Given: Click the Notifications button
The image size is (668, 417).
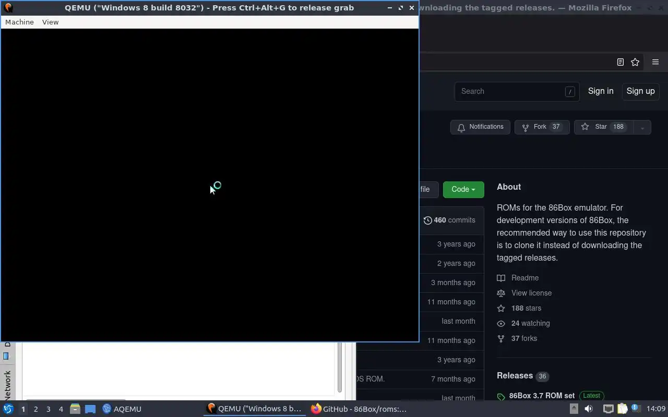Looking at the screenshot, I should pos(480,127).
